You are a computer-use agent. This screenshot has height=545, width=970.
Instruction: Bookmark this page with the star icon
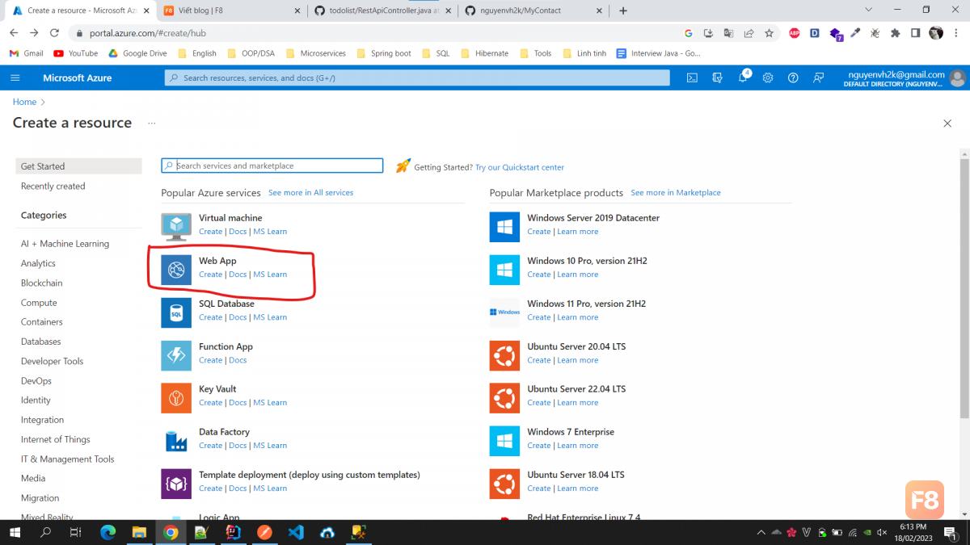769,33
